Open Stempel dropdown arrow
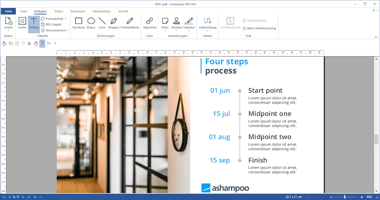Image resolution: width=380 pixels, height=200 pixels. point(176,31)
